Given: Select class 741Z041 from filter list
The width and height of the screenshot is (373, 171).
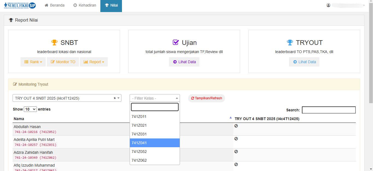Looking at the screenshot, I should click(x=155, y=143).
